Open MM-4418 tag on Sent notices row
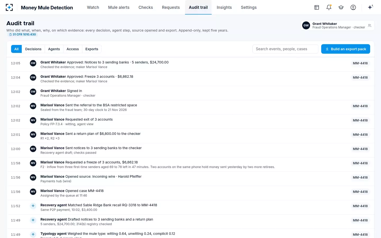The width and height of the screenshot is (381, 238). click(360, 149)
